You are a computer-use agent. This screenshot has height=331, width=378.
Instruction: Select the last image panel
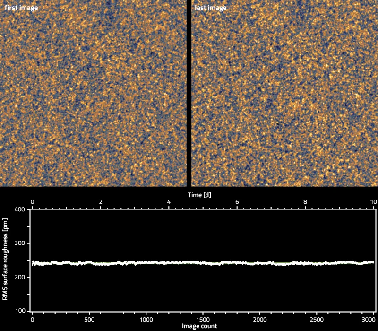click(283, 95)
